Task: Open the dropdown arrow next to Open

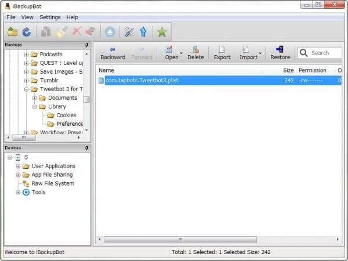Action: click(x=181, y=53)
